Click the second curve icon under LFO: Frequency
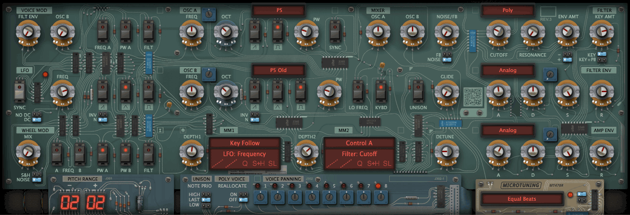 click(x=232, y=164)
